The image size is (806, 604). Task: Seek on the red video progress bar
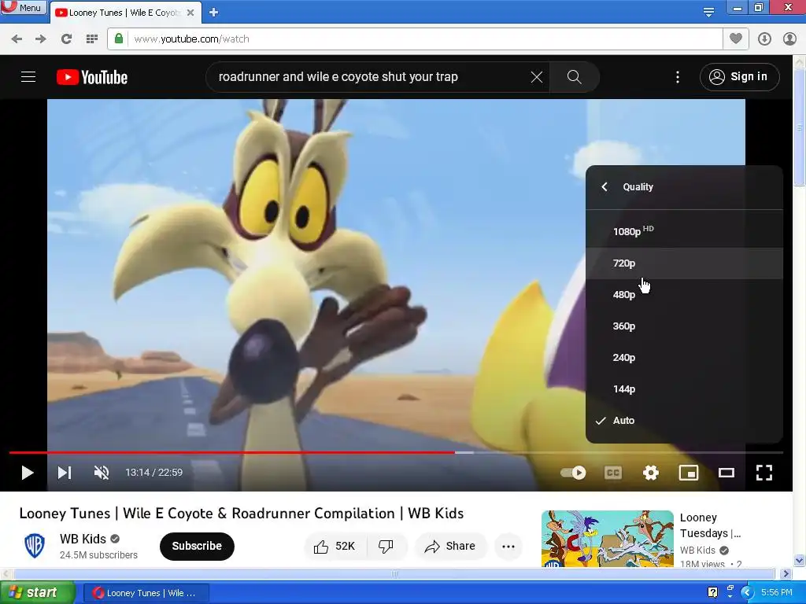[x=396, y=452]
